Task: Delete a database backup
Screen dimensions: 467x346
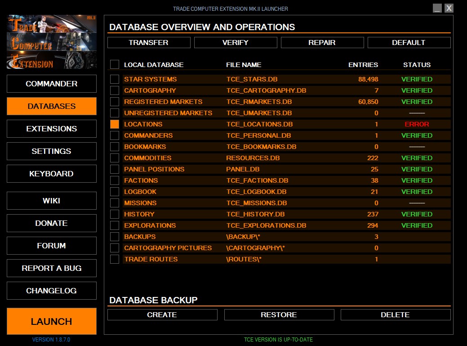Action: click(x=396, y=315)
